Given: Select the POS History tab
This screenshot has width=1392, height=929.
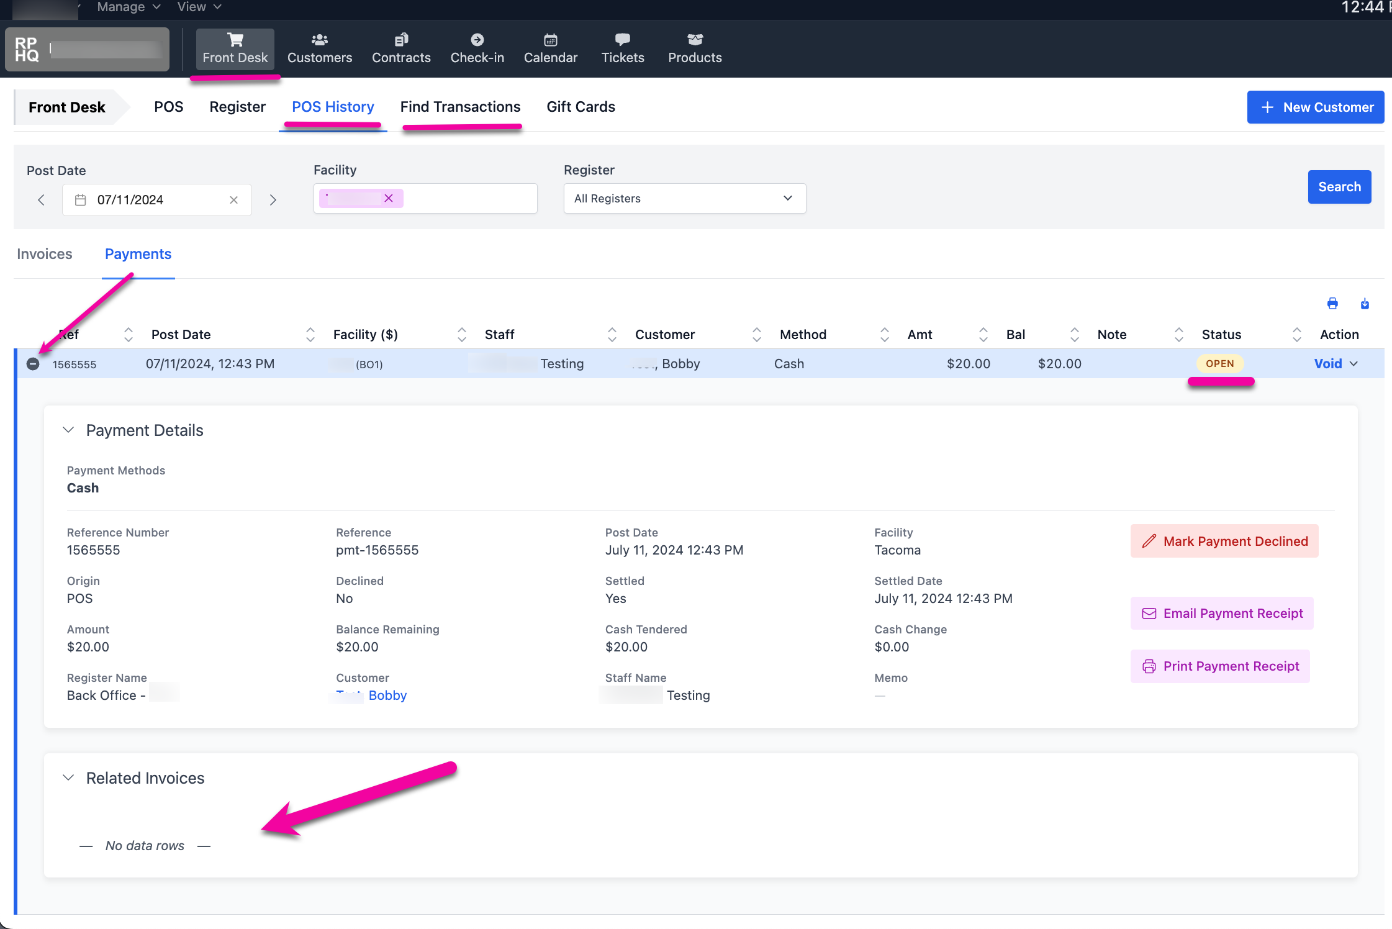Looking at the screenshot, I should coord(333,107).
